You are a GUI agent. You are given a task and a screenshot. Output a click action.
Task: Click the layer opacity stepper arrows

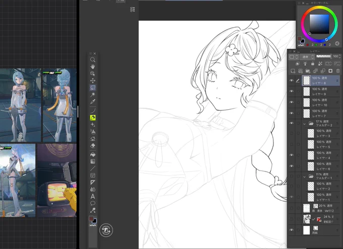[340, 56]
